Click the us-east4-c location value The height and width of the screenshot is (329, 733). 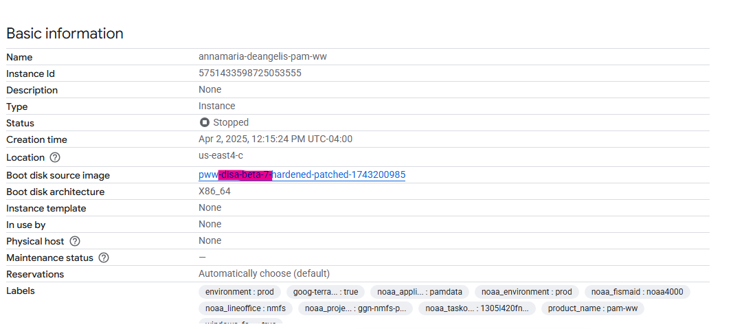pos(221,156)
